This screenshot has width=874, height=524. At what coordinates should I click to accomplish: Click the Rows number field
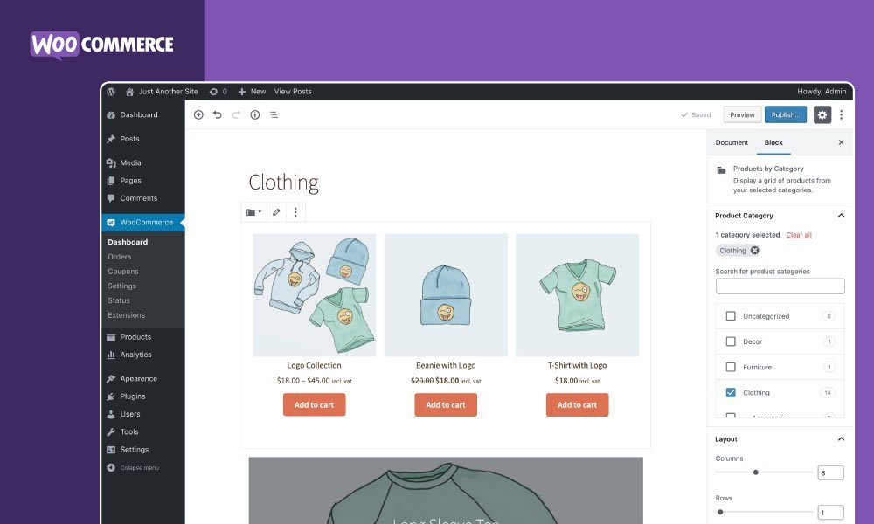point(830,513)
